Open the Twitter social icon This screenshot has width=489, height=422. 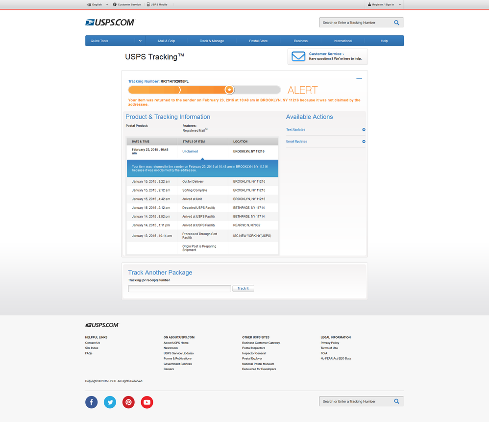110,402
